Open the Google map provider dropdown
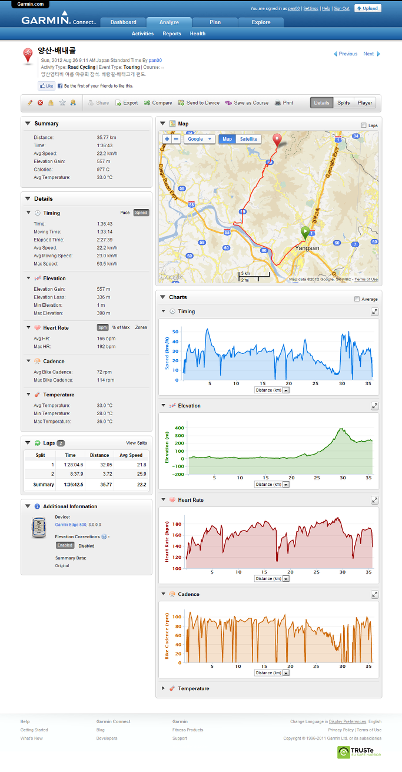Image resolution: width=402 pixels, height=772 pixels. coord(200,140)
